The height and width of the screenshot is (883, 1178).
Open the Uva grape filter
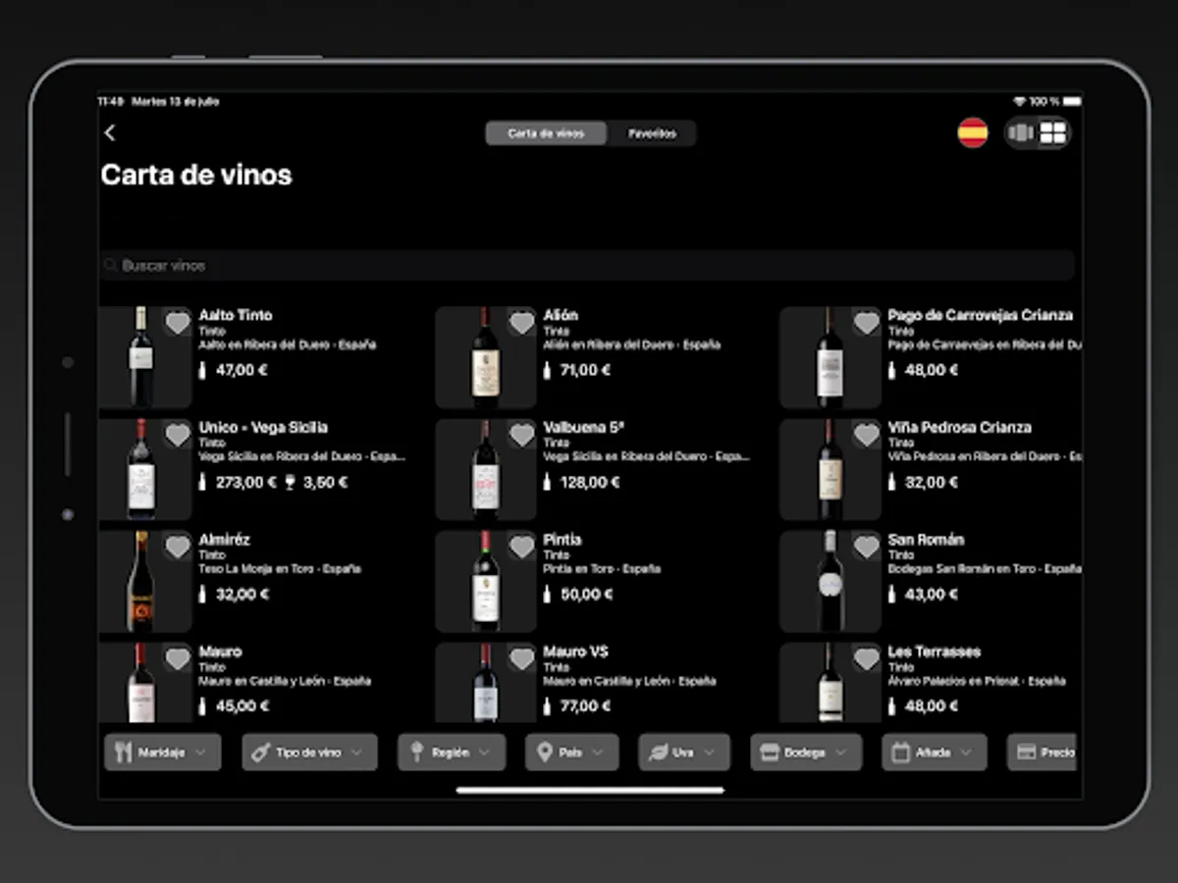tap(684, 753)
